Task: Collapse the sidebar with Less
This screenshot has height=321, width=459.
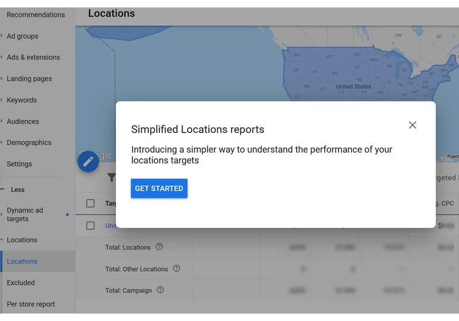Action: [x=18, y=189]
